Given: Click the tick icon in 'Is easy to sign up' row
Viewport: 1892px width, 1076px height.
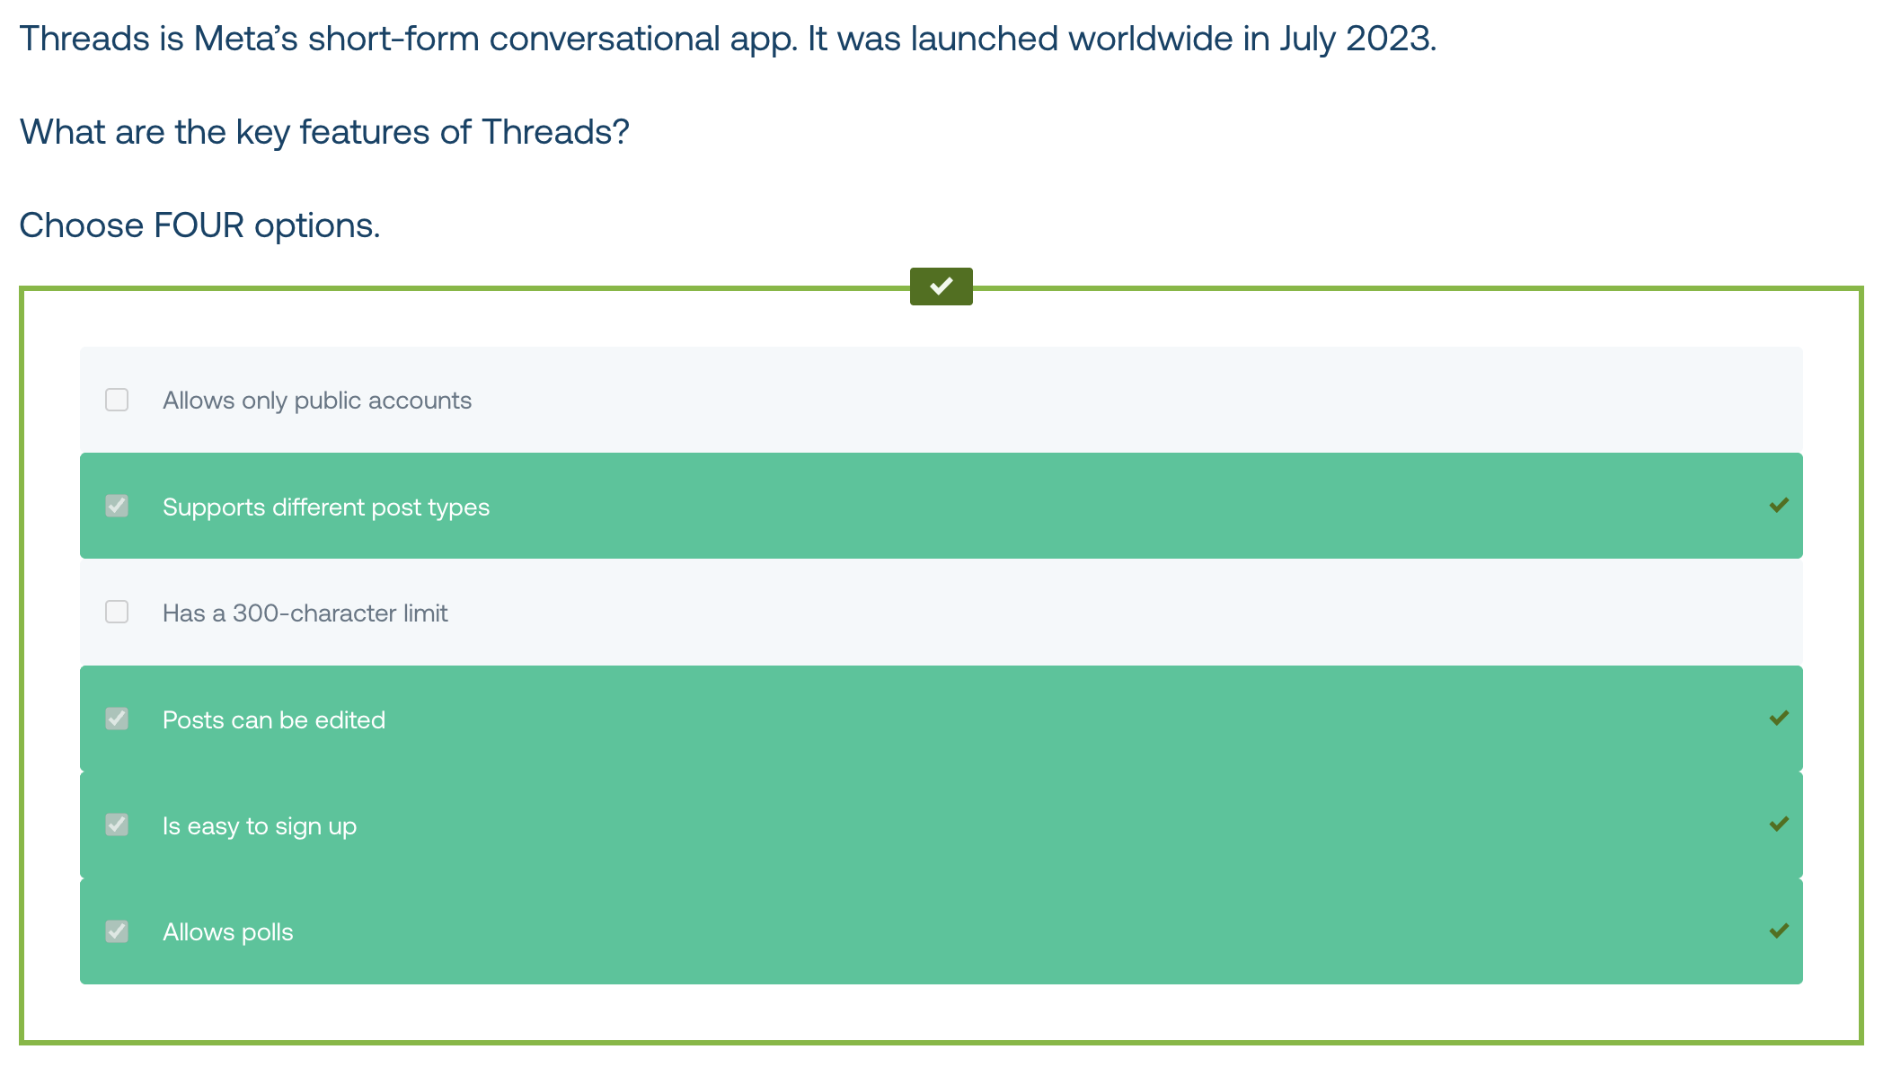Looking at the screenshot, I should pyautogui.click(x=1779, y=825).
